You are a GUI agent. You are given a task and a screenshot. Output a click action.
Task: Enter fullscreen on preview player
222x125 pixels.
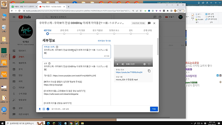(x=150, y=64)
